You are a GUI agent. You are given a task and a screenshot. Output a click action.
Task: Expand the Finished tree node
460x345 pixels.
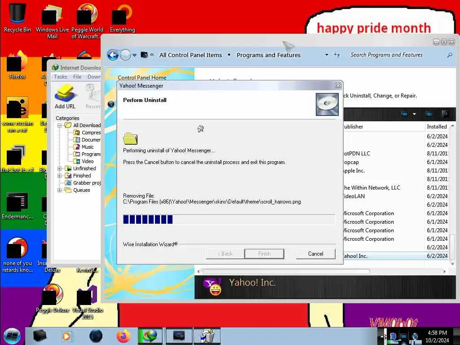coord(60,176)
